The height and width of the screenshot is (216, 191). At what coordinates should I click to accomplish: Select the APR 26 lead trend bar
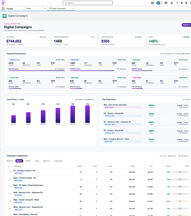[x=58, y=115]
